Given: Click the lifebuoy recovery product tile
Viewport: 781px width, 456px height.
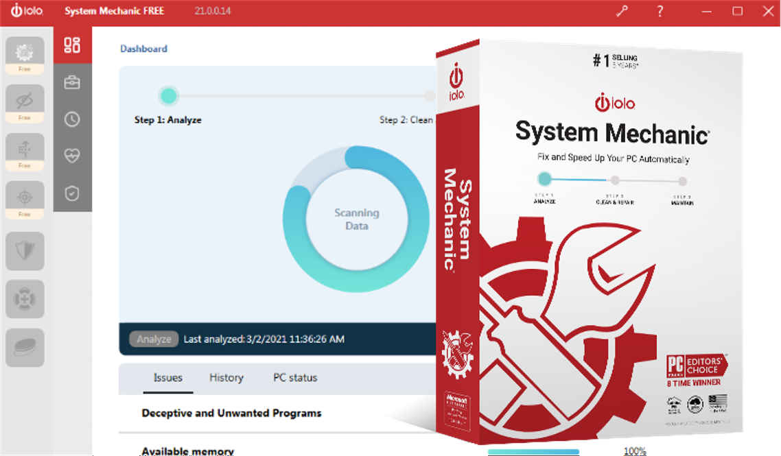Looking at the screenshot, I should (25, 299).
